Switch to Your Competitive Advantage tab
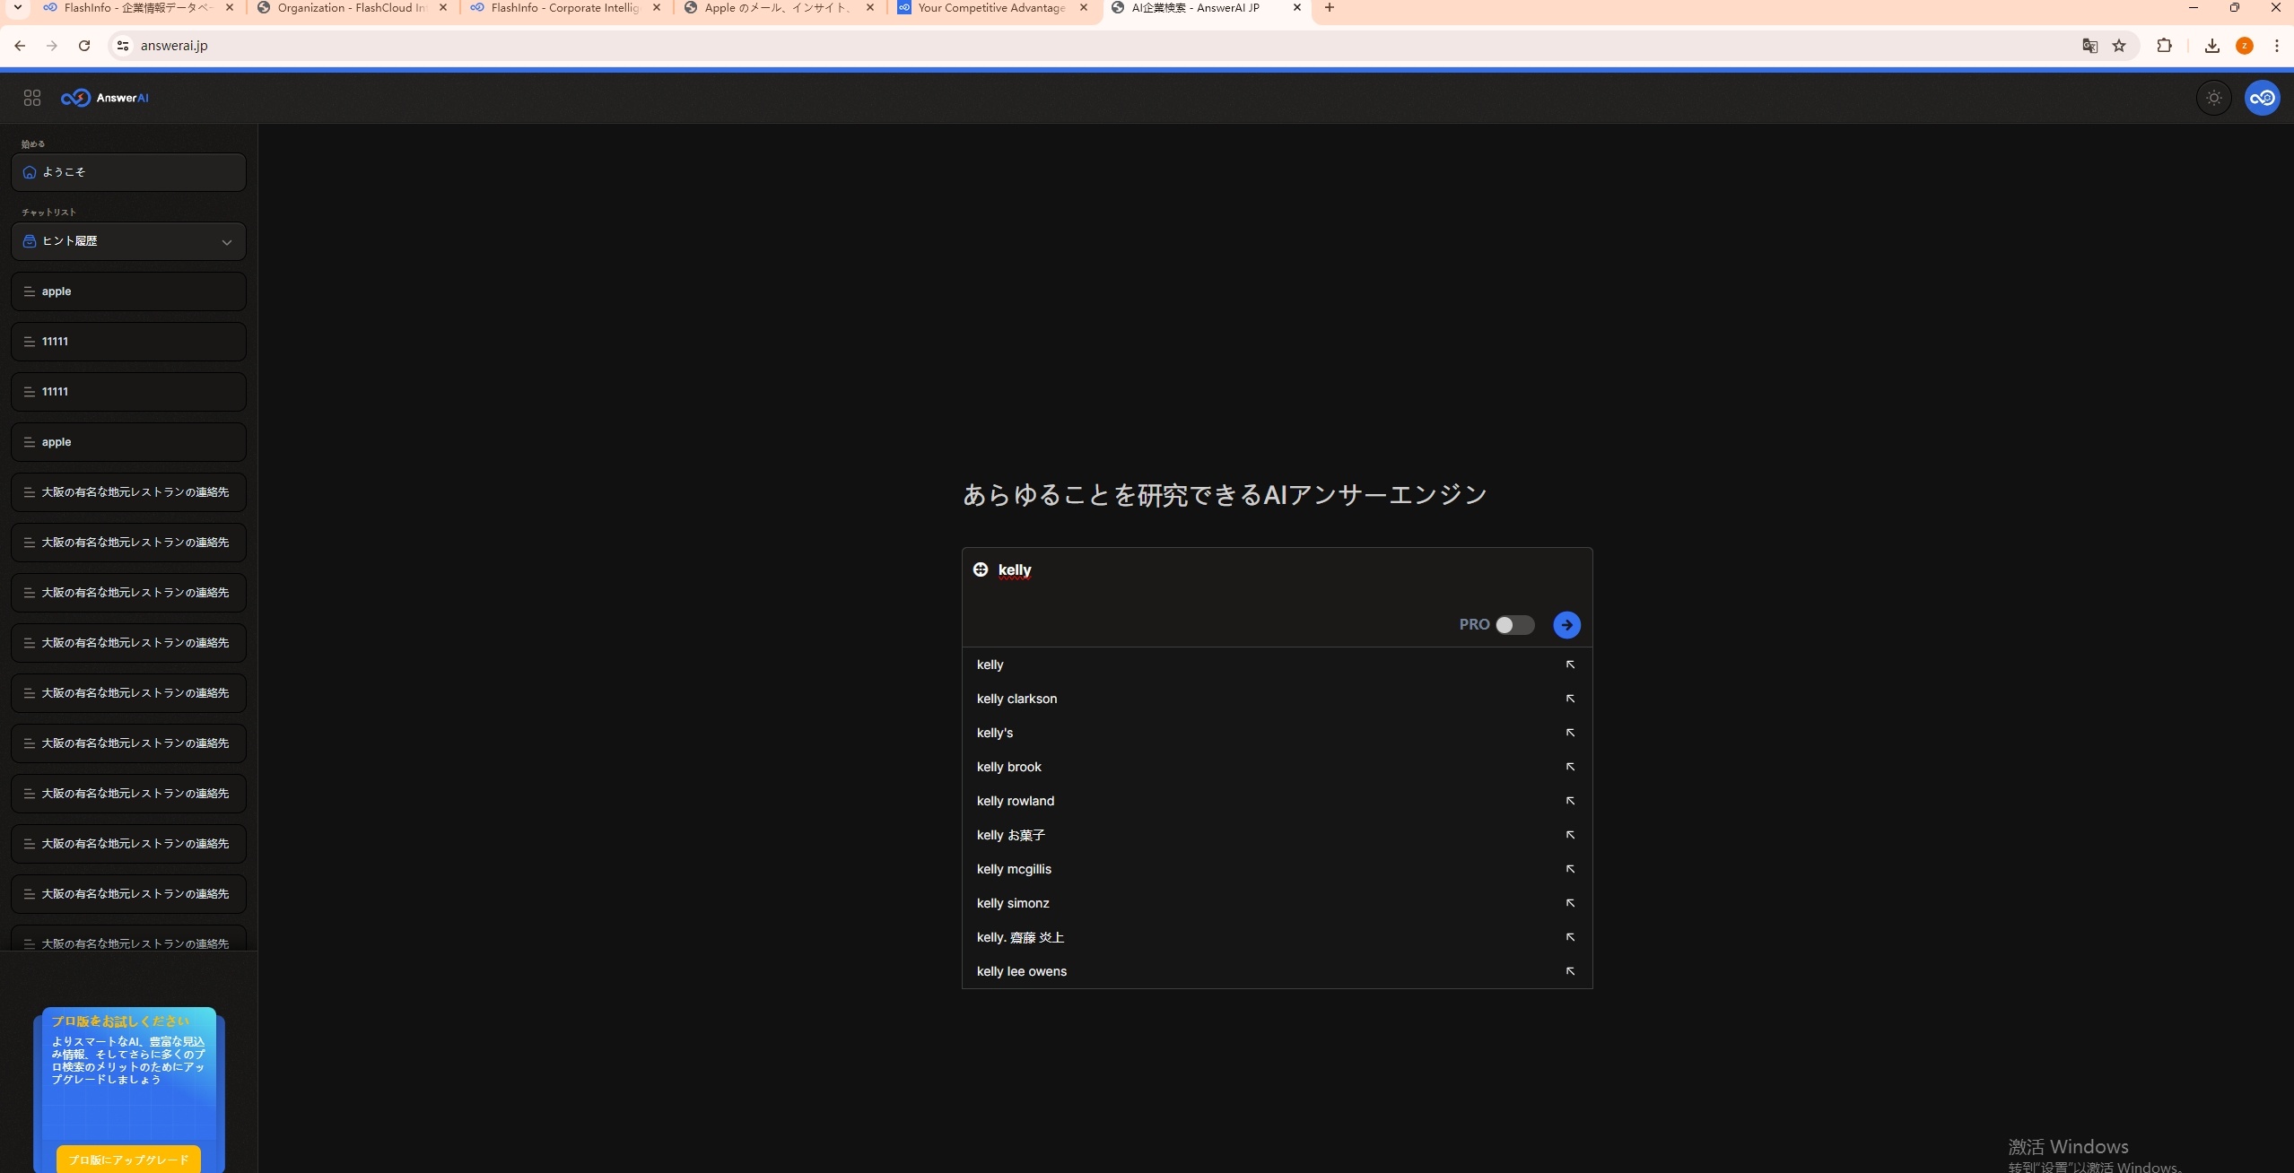This screenshot has height=1173, width=2294. [x=991, y=8]
